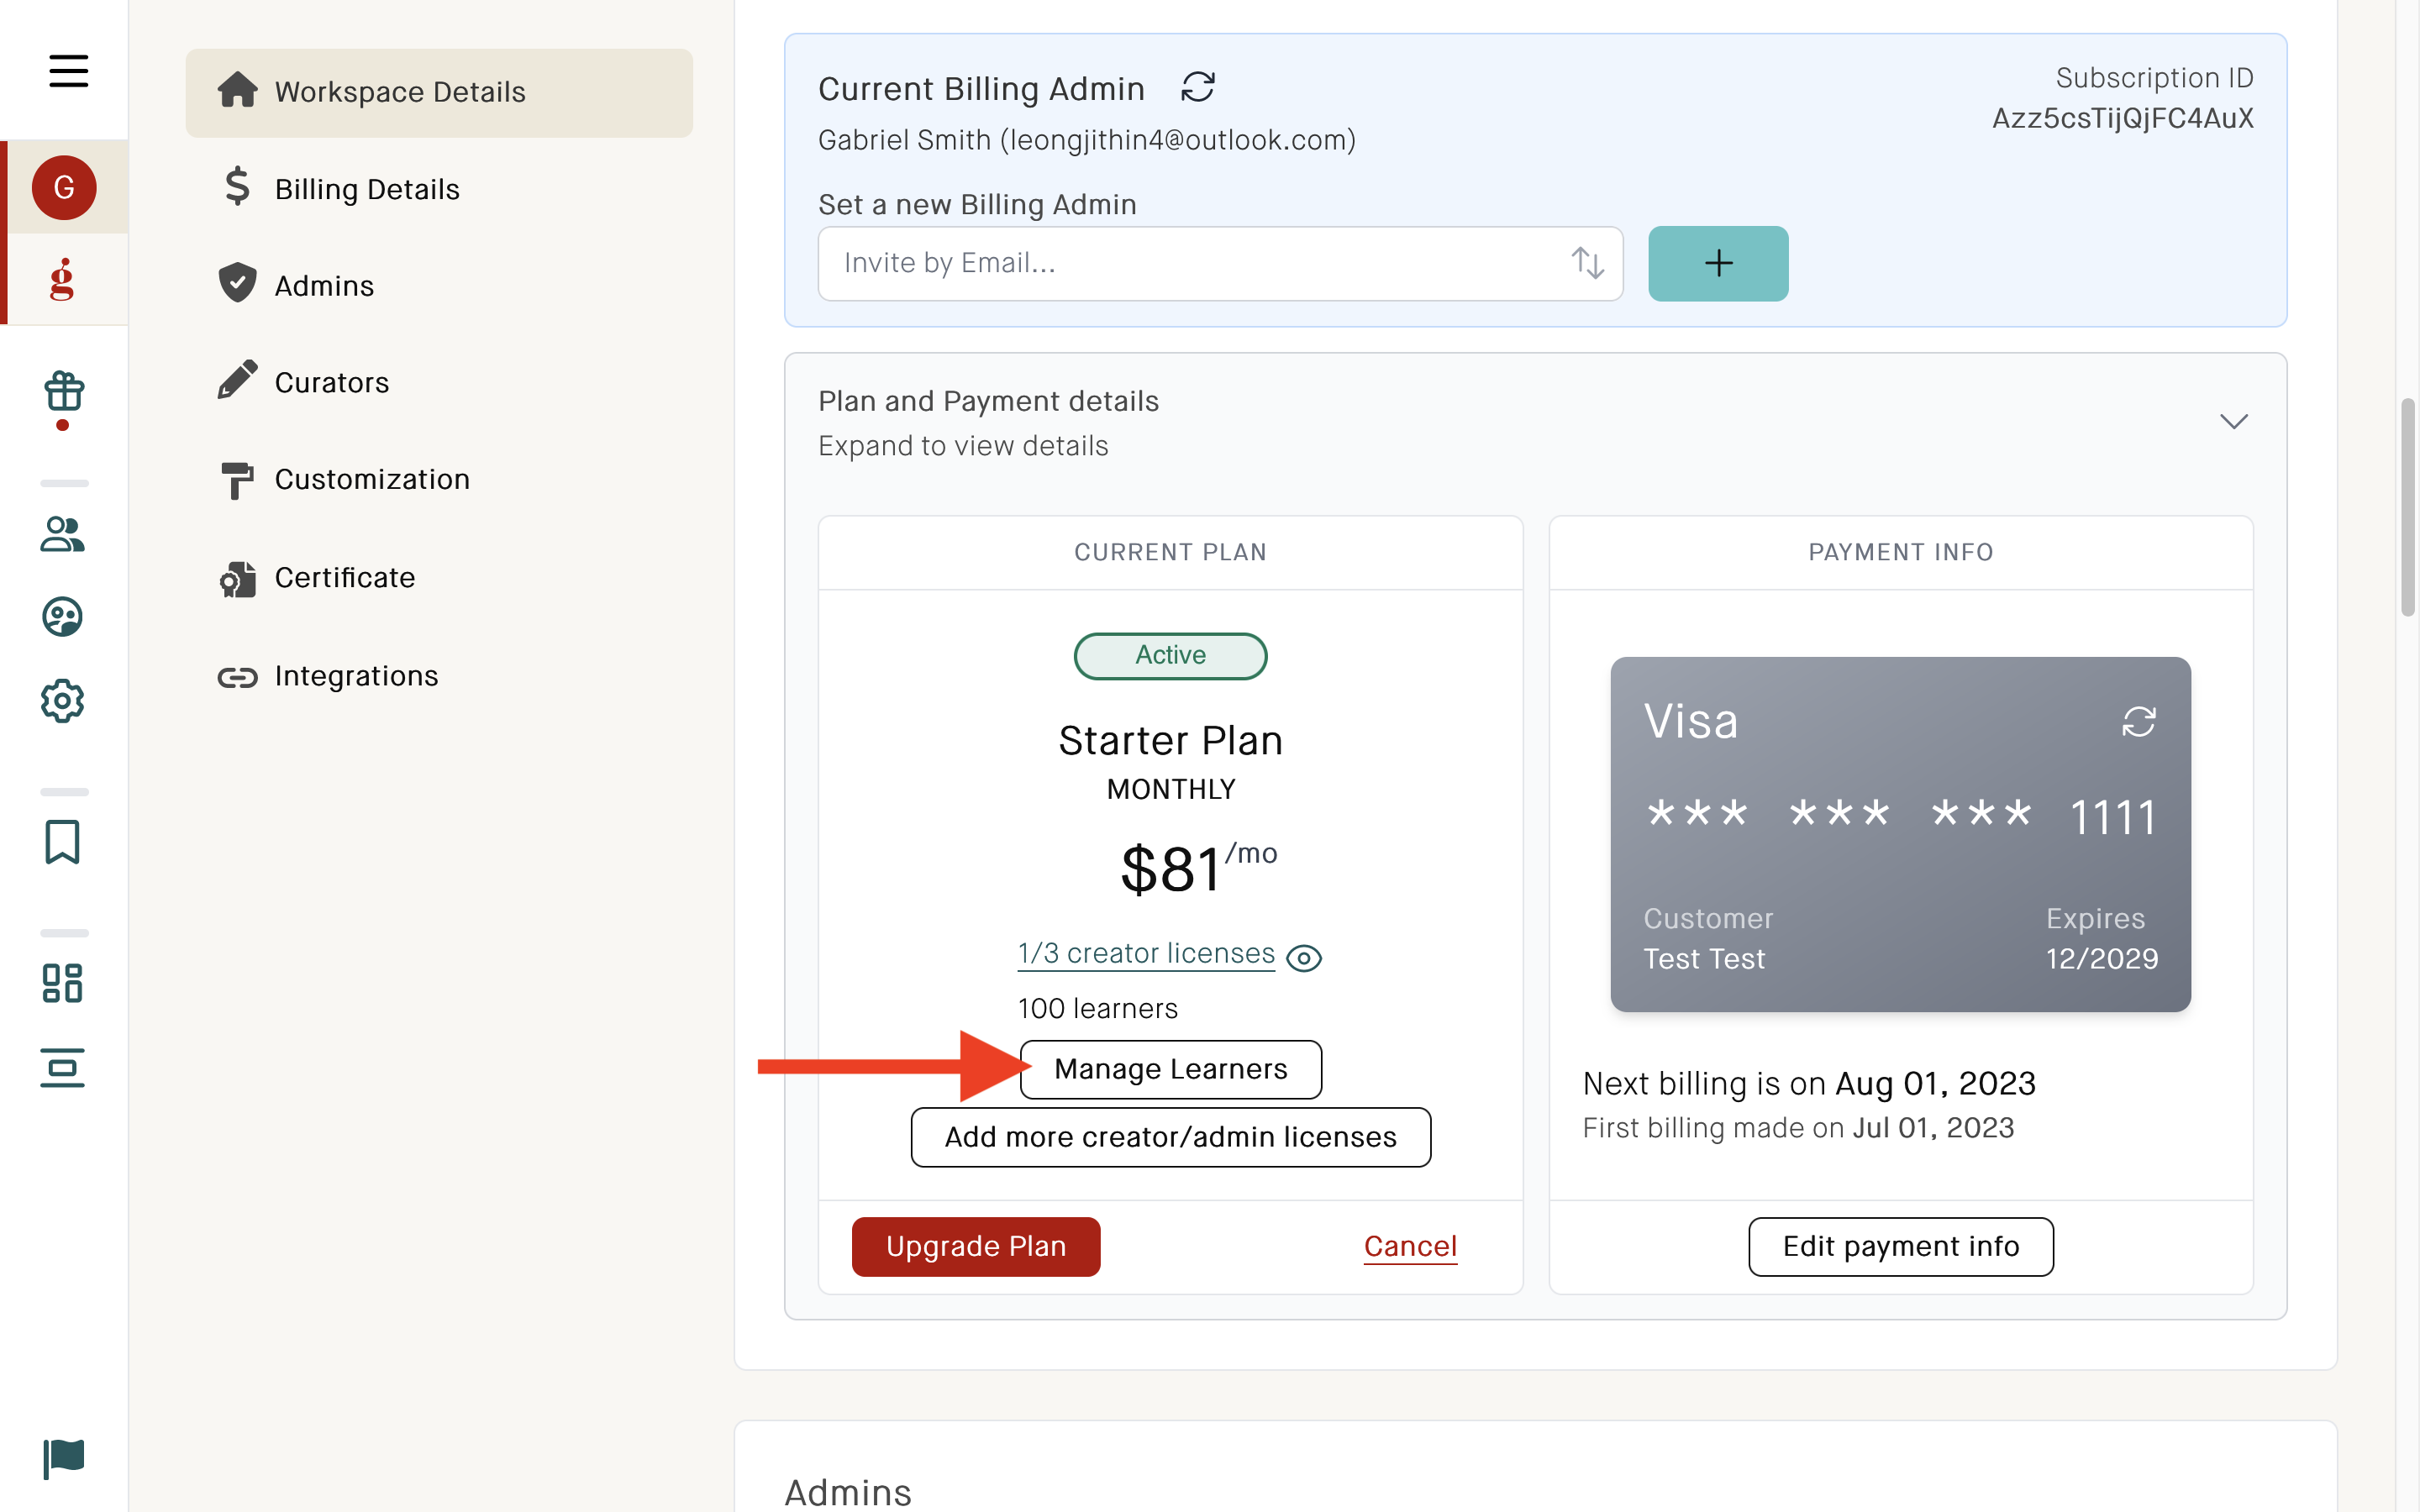Click the CURRENT PLAN header
This screenshot has width=2420, height=1512.
point(1170,552)
